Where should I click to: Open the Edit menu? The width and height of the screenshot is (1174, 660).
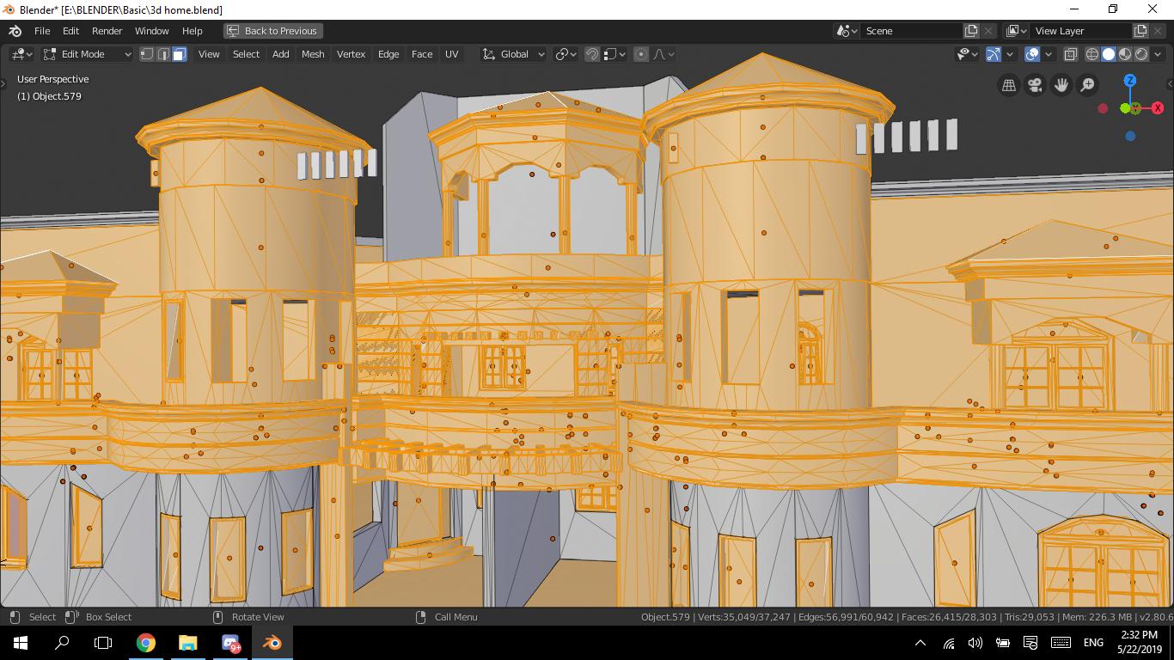tap(70, 31)
